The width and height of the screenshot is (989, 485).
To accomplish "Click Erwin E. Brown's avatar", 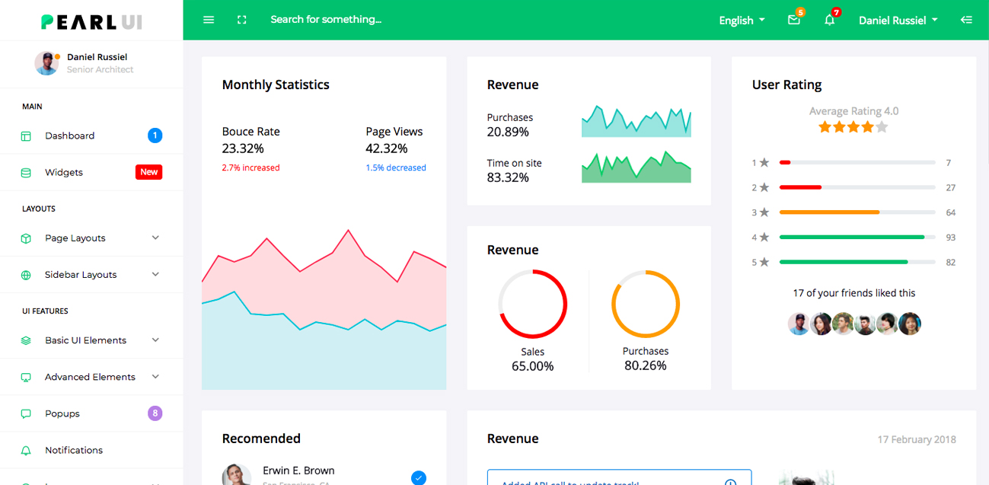I will [236, 474].
